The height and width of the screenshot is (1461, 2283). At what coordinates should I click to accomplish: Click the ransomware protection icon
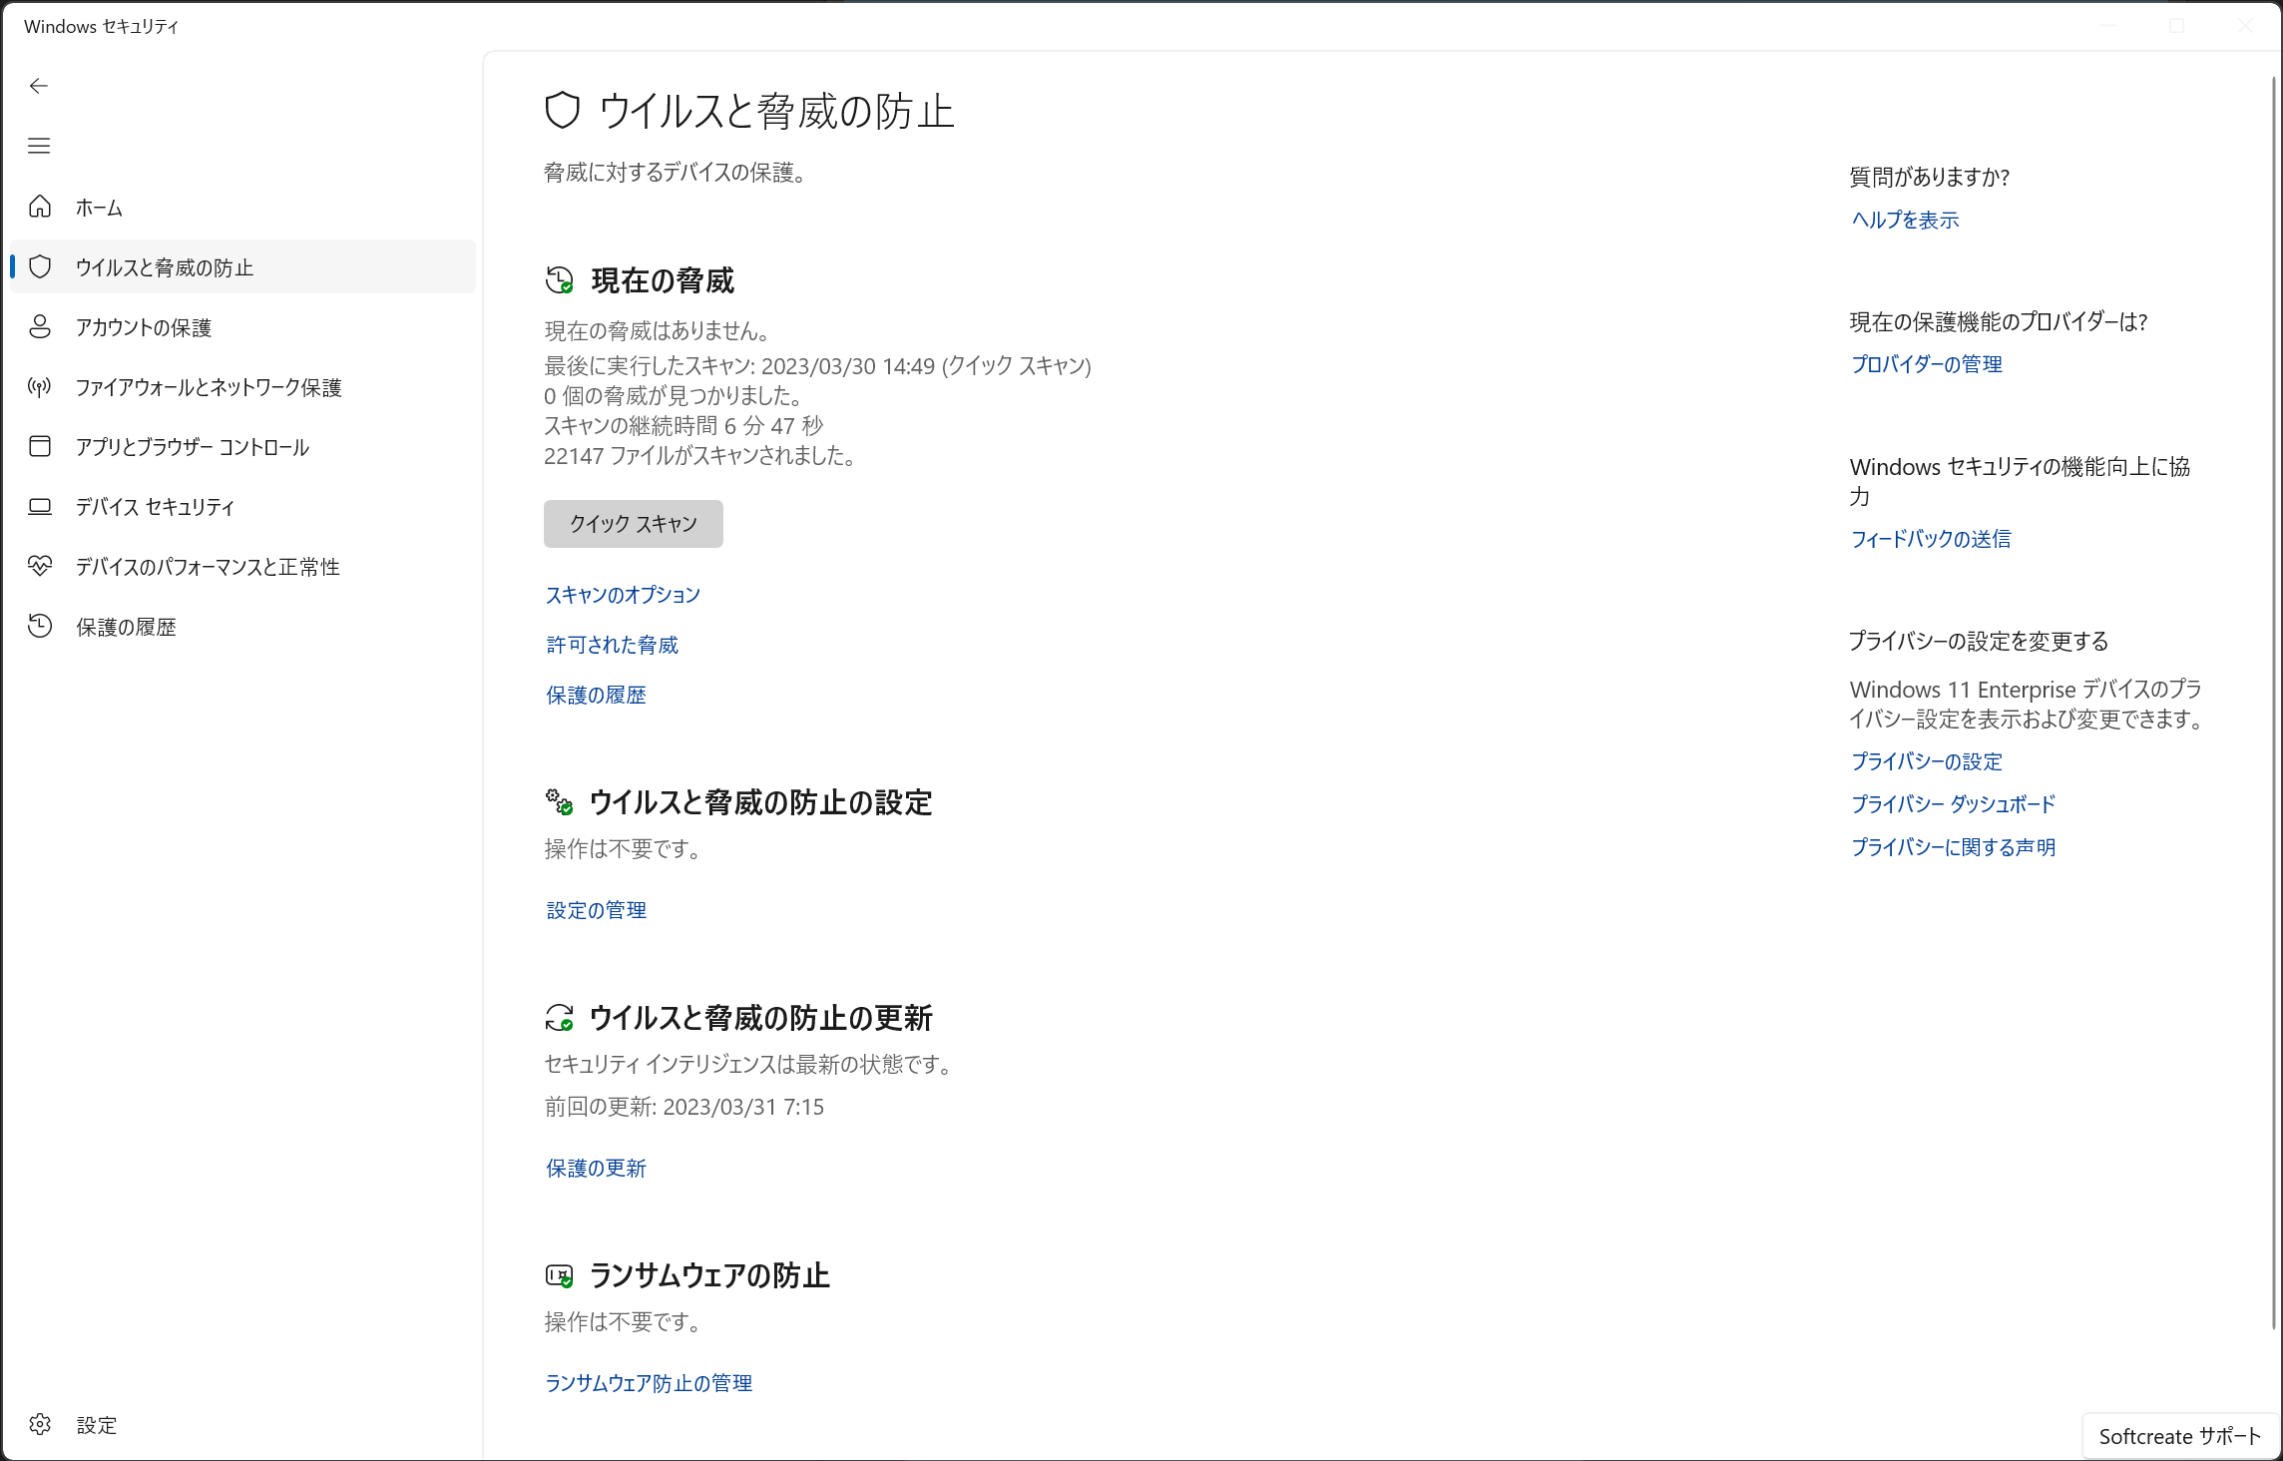pos(560,1275)
